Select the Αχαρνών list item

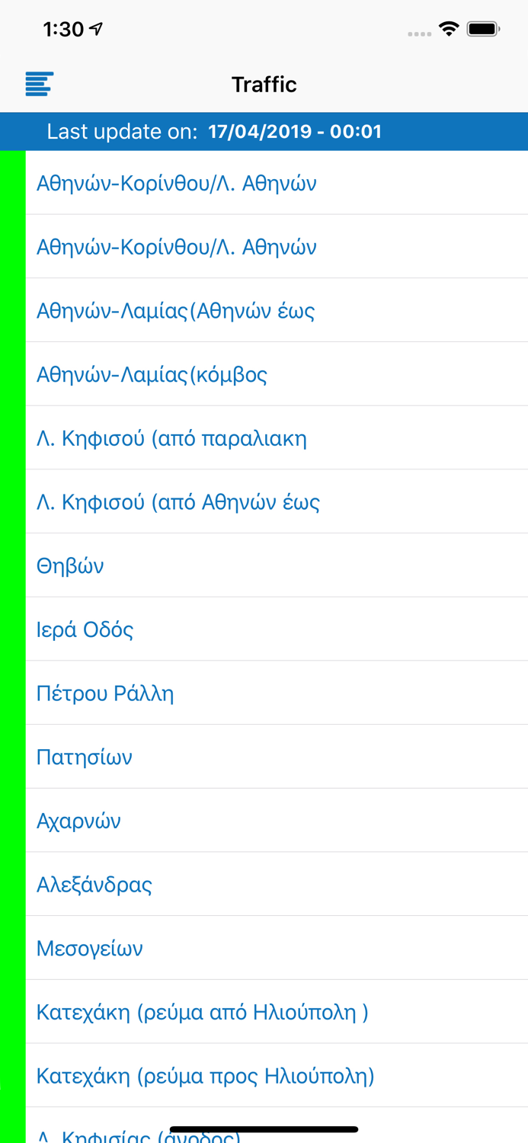click(x=79, y=821)
